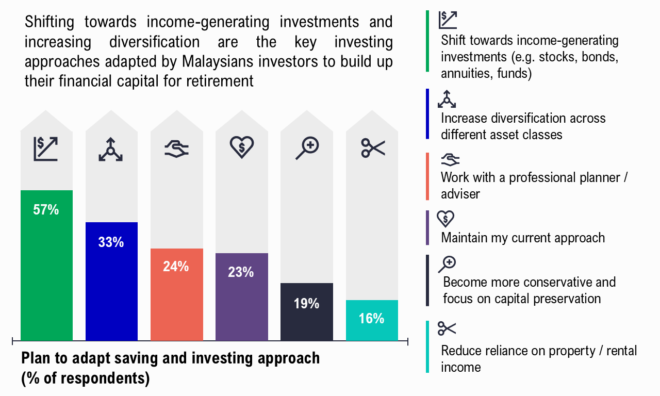The image size is (660, 396).
Task: Select the teal 16% bar
Action: pos(372,320)
